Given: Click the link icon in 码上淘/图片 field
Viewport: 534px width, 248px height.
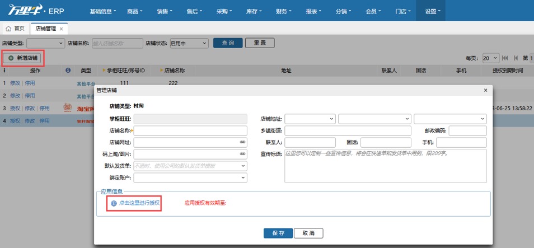Looking at the screenshot, I should [x=242, y=154].
